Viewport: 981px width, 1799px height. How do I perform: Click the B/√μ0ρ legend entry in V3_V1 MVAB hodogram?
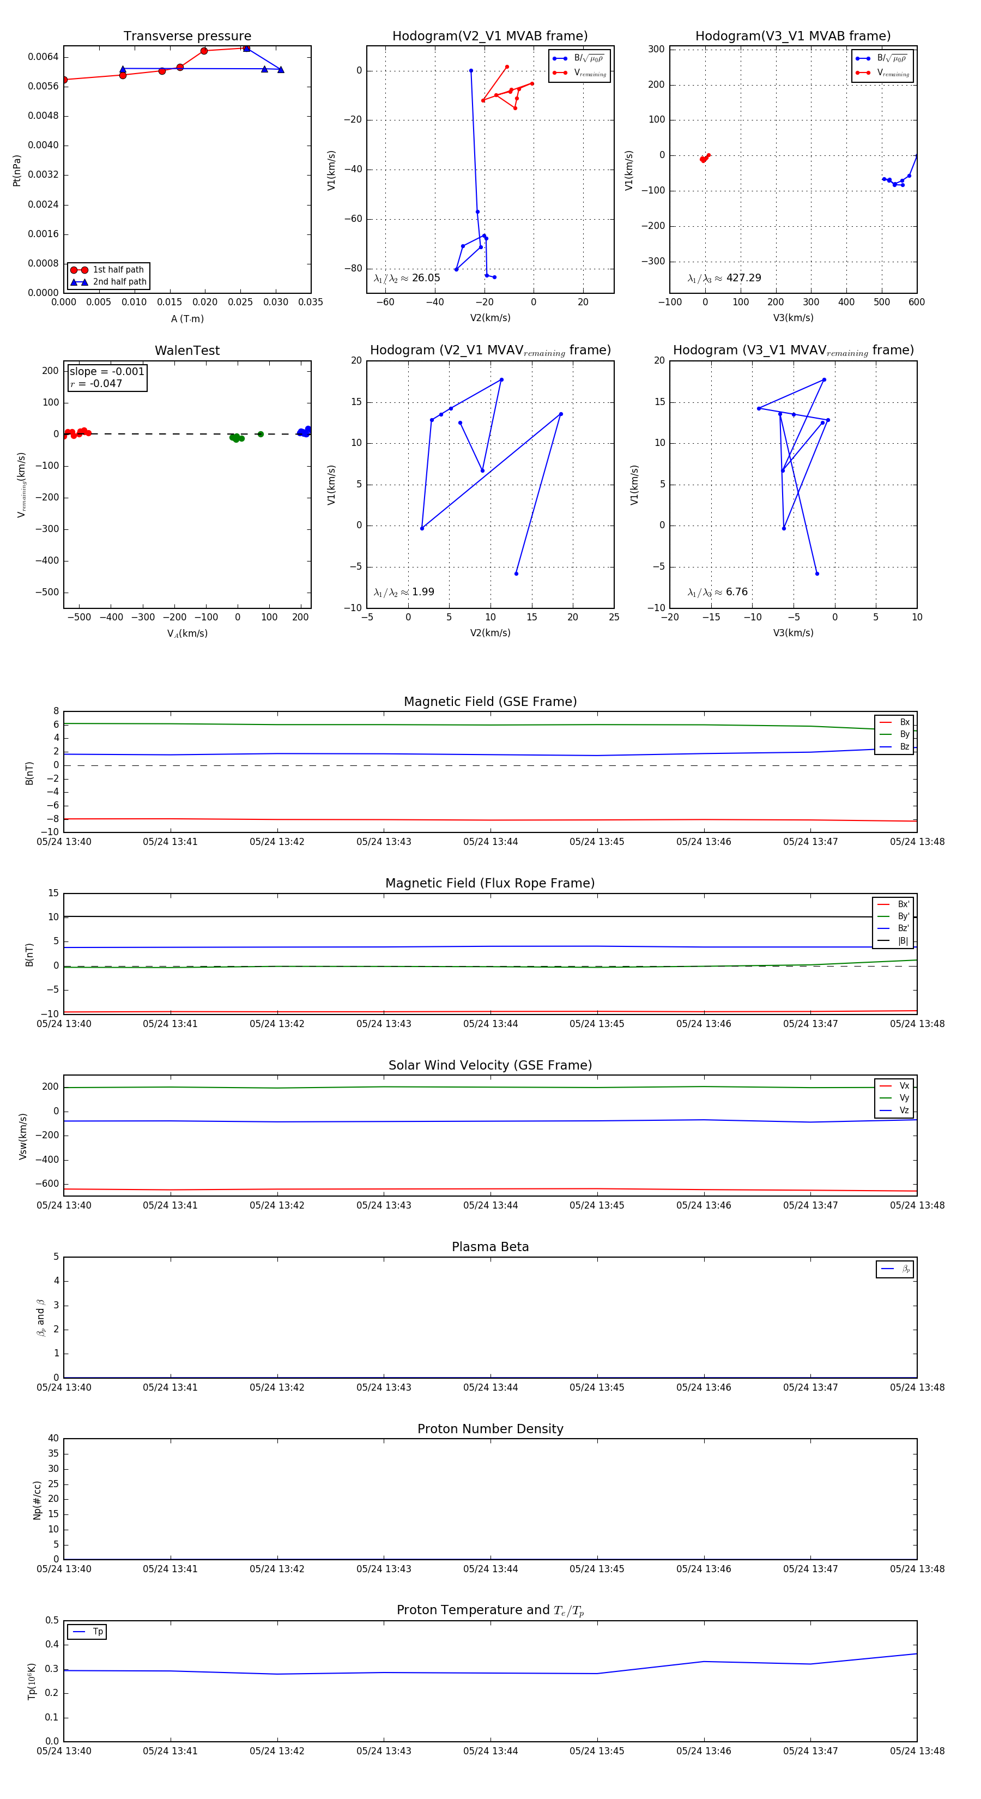[882, 59]
